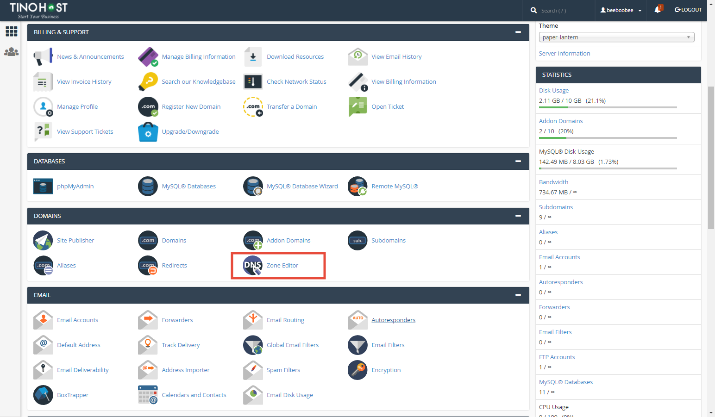Image resolution: width=715 pixels, height=417 pixels.
Task: Click the Email Routing link
Action: pos(285,320)
